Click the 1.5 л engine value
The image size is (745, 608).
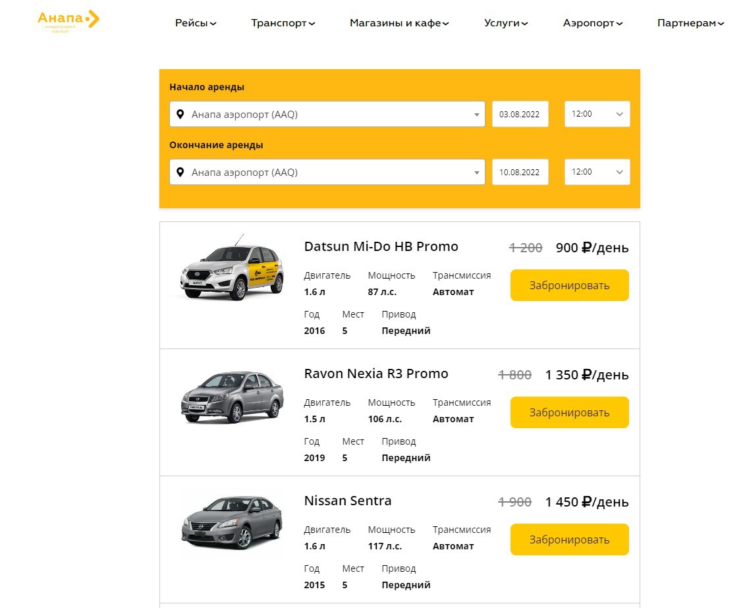[315, 419]
